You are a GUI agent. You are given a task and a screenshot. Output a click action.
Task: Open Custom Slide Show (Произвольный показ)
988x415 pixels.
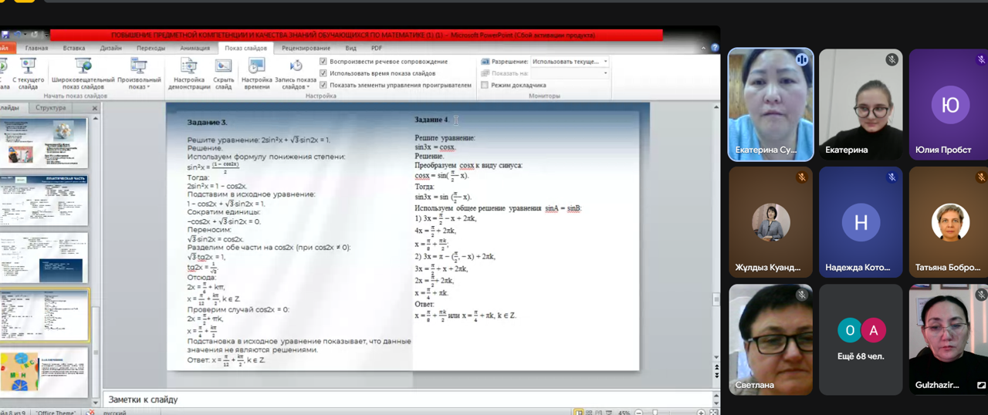[x=139, y=72]
